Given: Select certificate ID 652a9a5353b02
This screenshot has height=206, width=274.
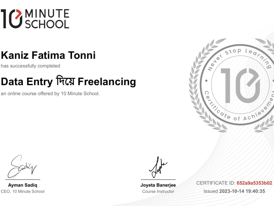Looking at the screenshot, I should [255, 183].
